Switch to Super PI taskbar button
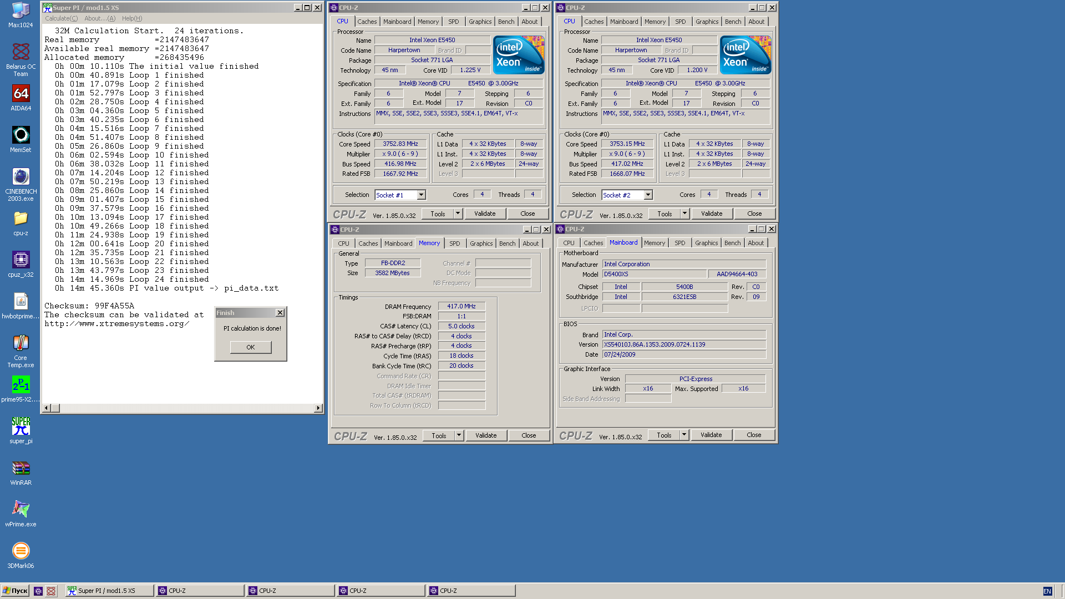The image size is (1065, 599). point(109,591)
